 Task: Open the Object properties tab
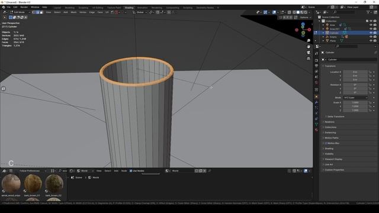[x=316, y=96]
